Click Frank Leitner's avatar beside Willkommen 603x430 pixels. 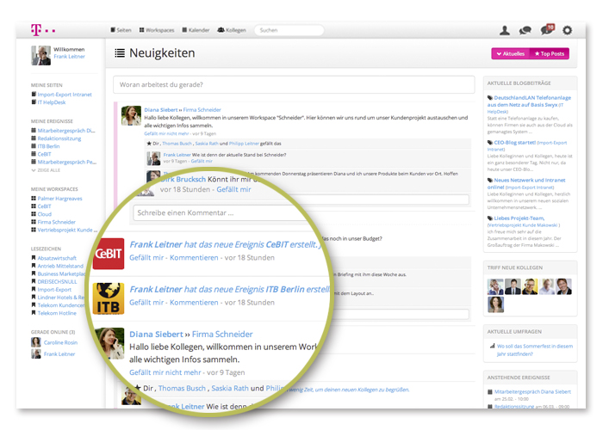click(40, 55)
